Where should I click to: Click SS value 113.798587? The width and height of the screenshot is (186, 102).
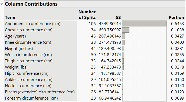point(110,73)
